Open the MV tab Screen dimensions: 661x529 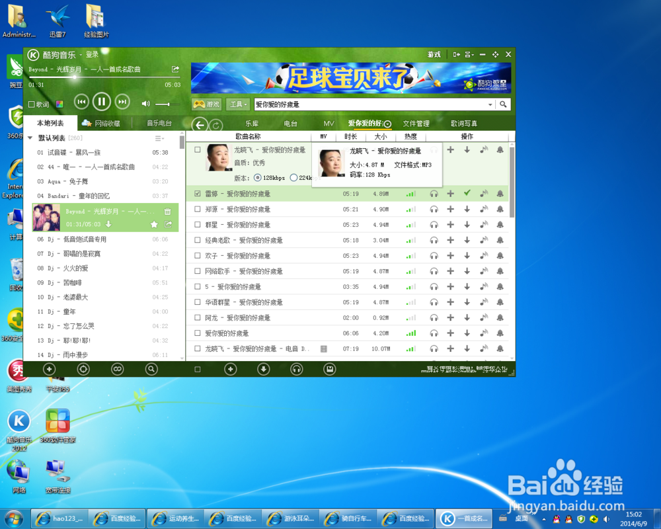(329, 124)
